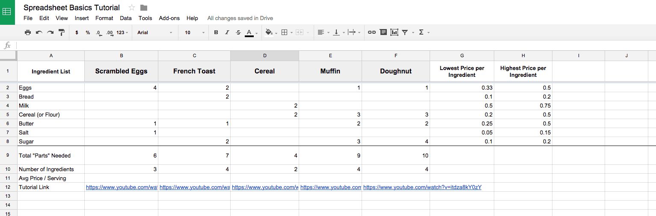This screenshot has height=216, width=656.
Task: Insert a link using toolbar icon
Action: tap(372, 32)
